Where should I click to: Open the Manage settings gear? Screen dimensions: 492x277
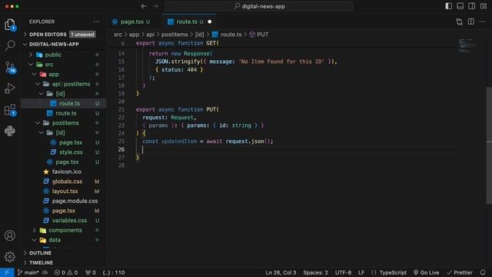pyautogui.click(x=10, y=256)
